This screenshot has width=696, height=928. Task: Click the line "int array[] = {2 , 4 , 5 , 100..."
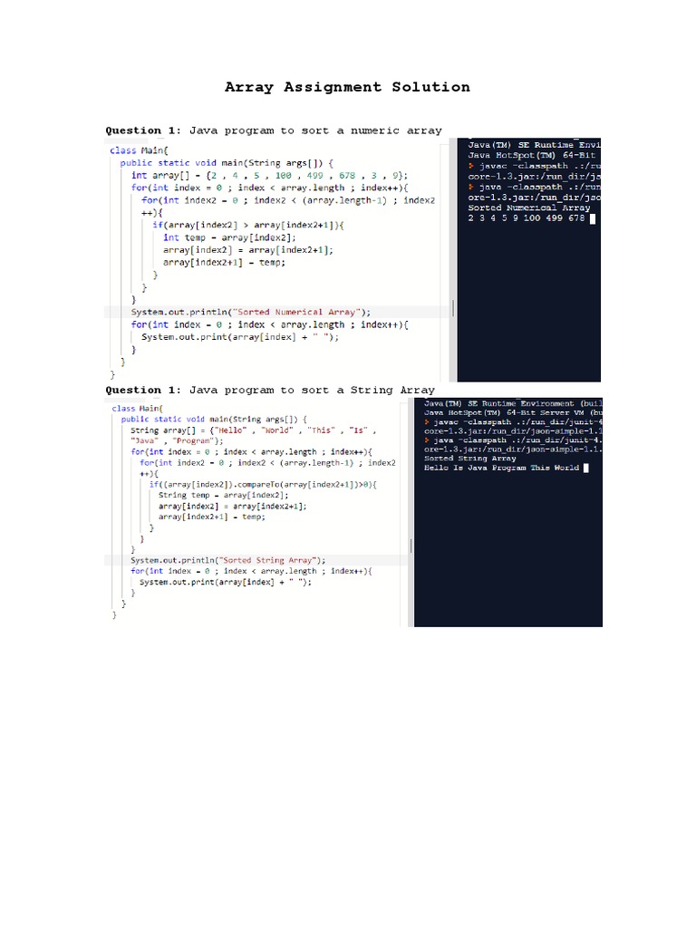pyautogui.click(x=269, y=175)
